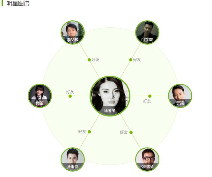This screenshot has width=212, height=177.
Task: Open 李又麟's profile photo
Action: click(x=73, y=32)
